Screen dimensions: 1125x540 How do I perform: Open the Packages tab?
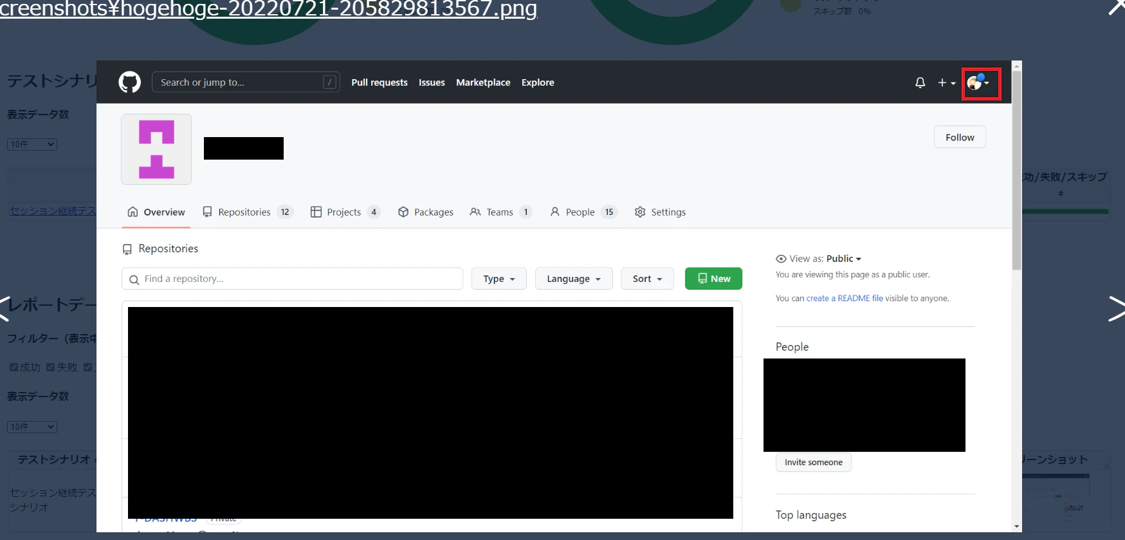pos(426,212)
